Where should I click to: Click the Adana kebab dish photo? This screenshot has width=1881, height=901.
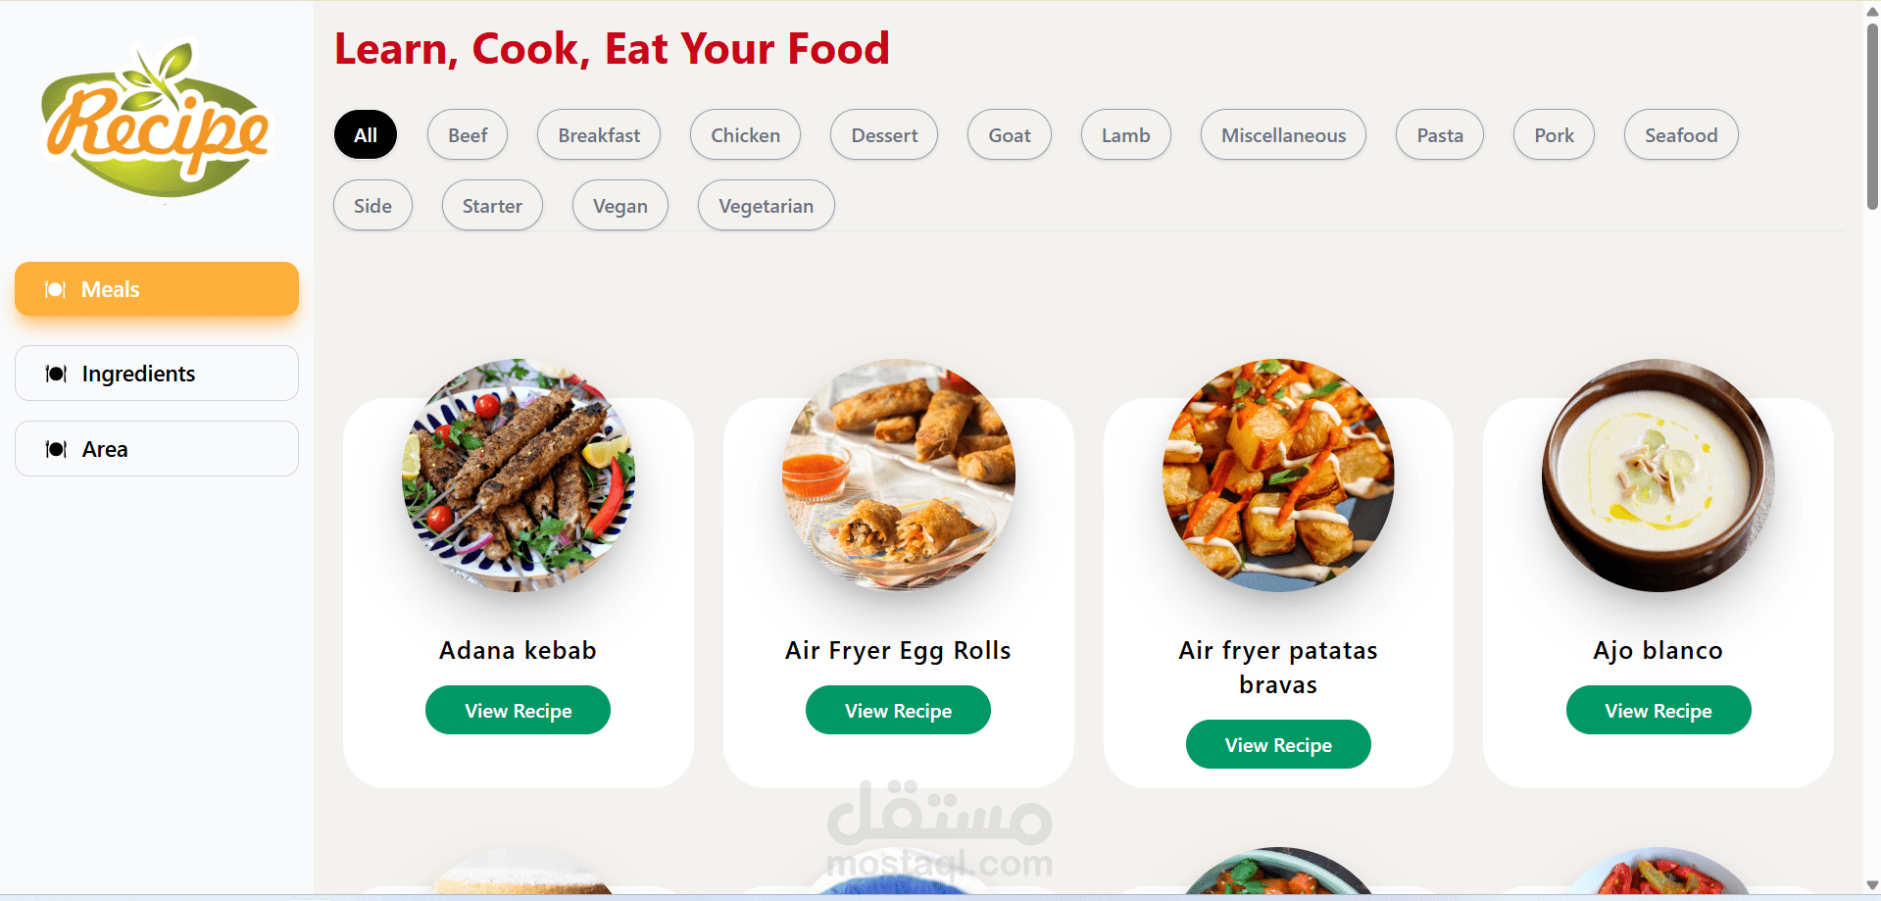pyautogui.click(x=519, y=476)
